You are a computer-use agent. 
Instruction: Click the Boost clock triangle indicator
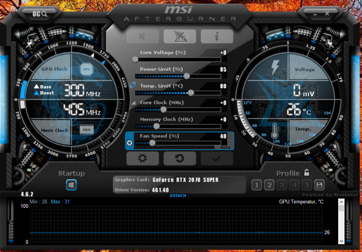(x=36, y=93)
